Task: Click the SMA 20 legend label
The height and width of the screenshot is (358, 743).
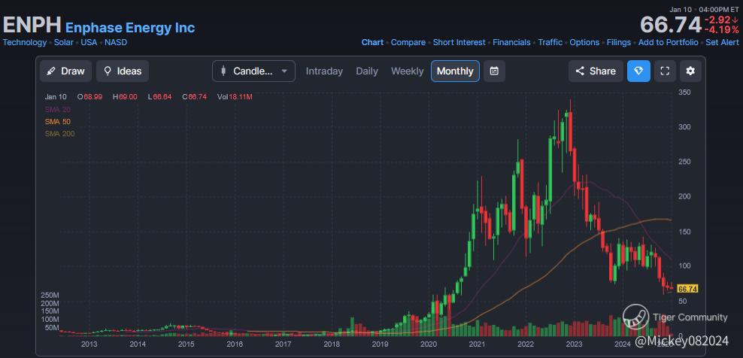Action: [57, 109]
